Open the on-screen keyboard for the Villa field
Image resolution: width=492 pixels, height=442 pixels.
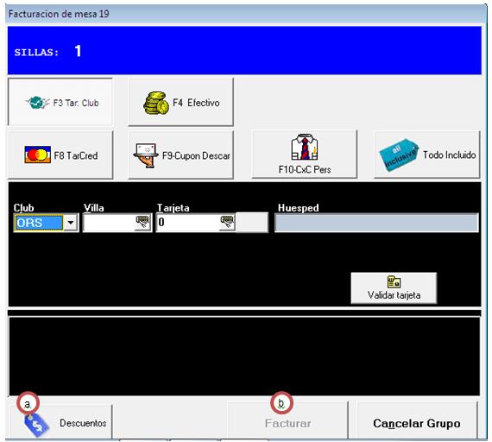142,222
